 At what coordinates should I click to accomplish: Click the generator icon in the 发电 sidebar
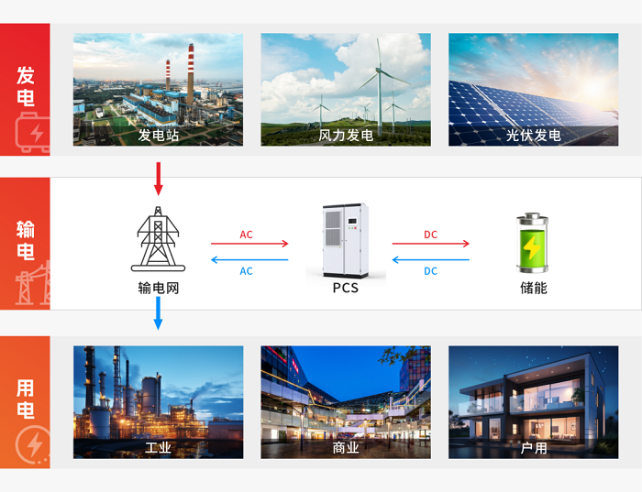(29, 133)
